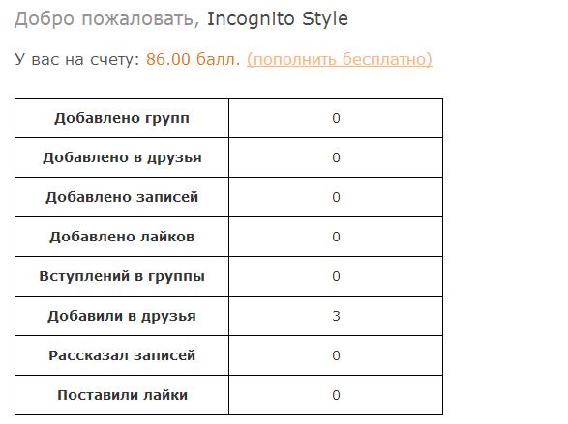Click the Рассказал записей count value
Screen dimensions: 568x424
[x=336, y=355]
